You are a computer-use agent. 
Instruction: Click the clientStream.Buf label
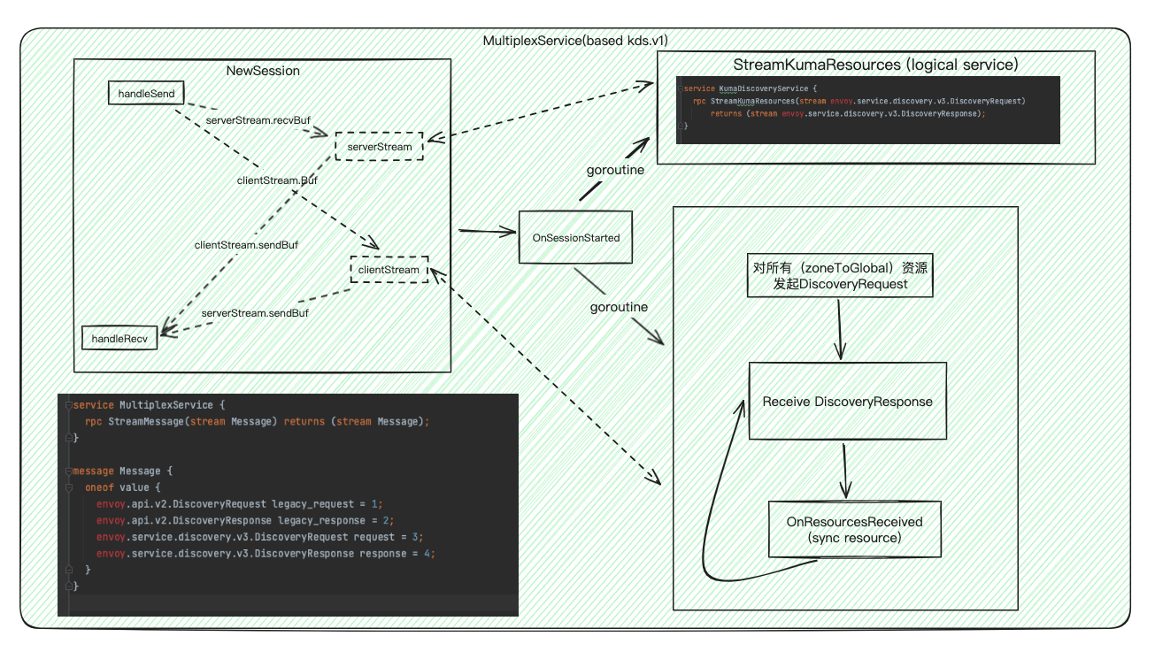point(278,180)
